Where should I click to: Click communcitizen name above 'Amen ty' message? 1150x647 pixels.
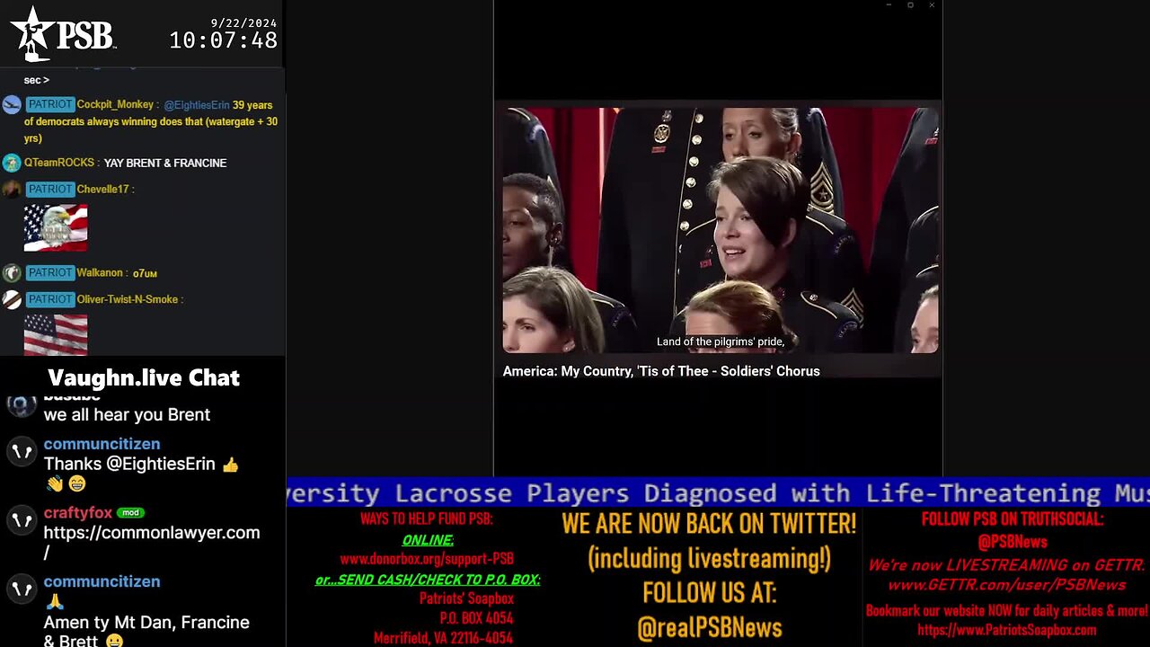point(102,581)
